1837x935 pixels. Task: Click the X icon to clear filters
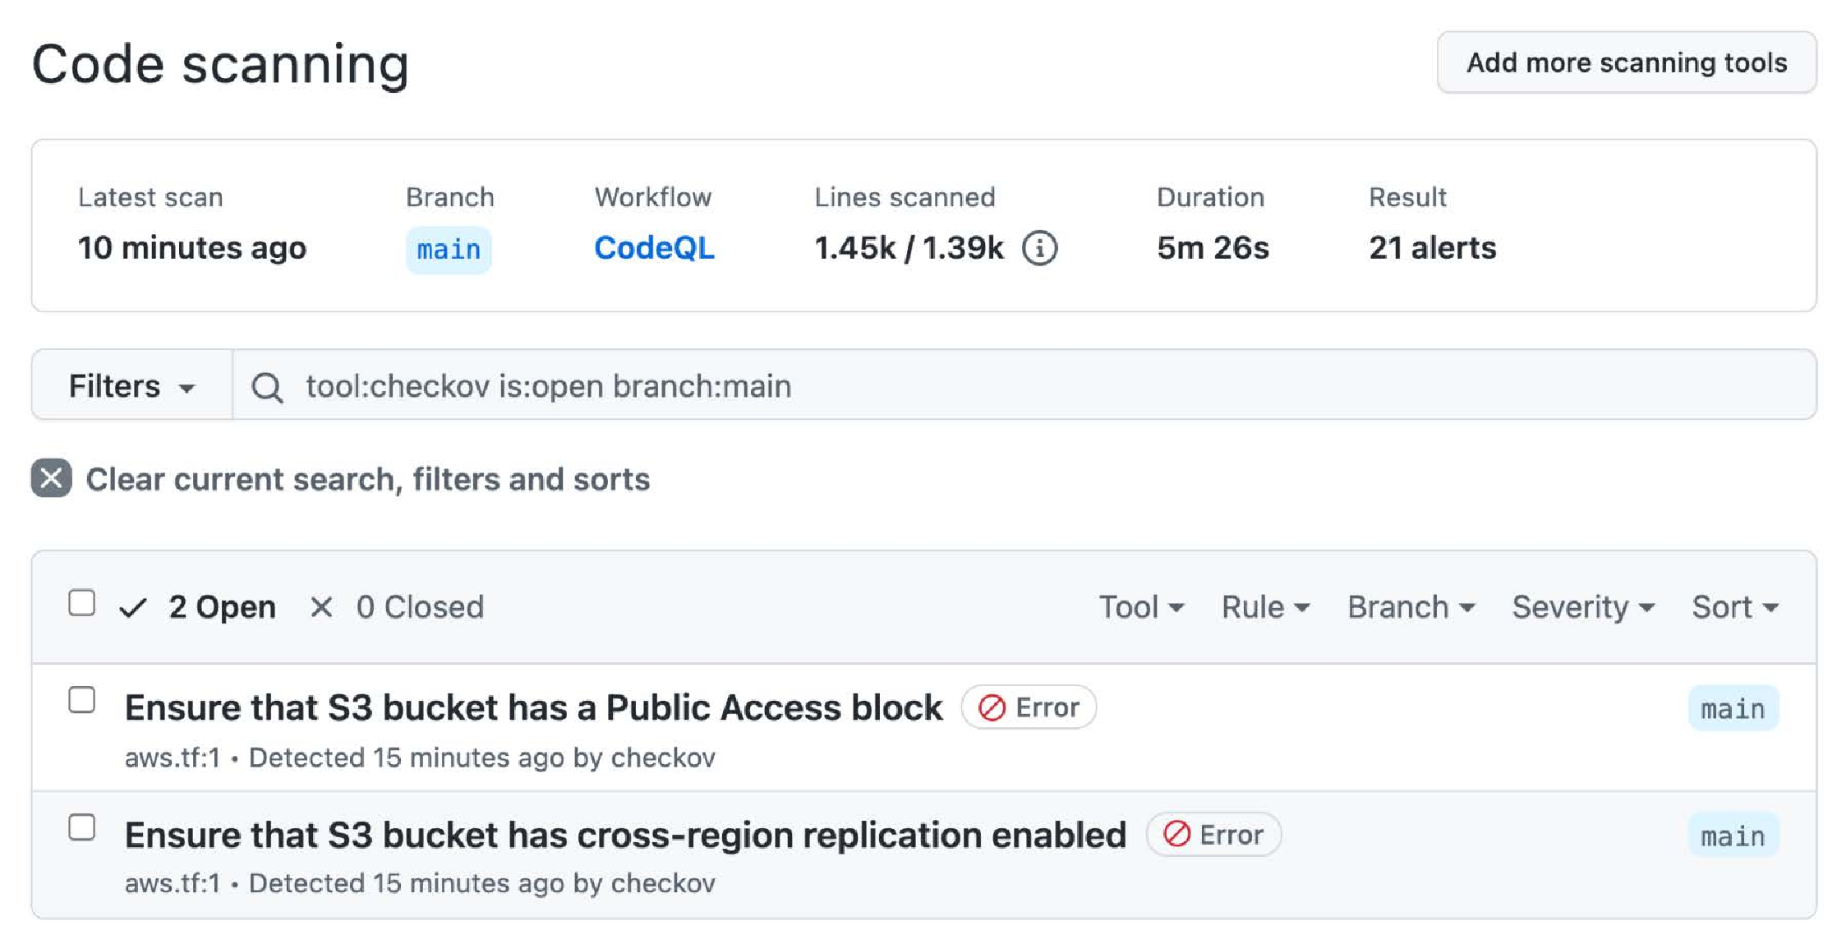[x=52, y=478]
